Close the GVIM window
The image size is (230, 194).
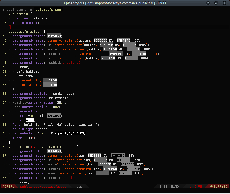[x=224, y=3]
